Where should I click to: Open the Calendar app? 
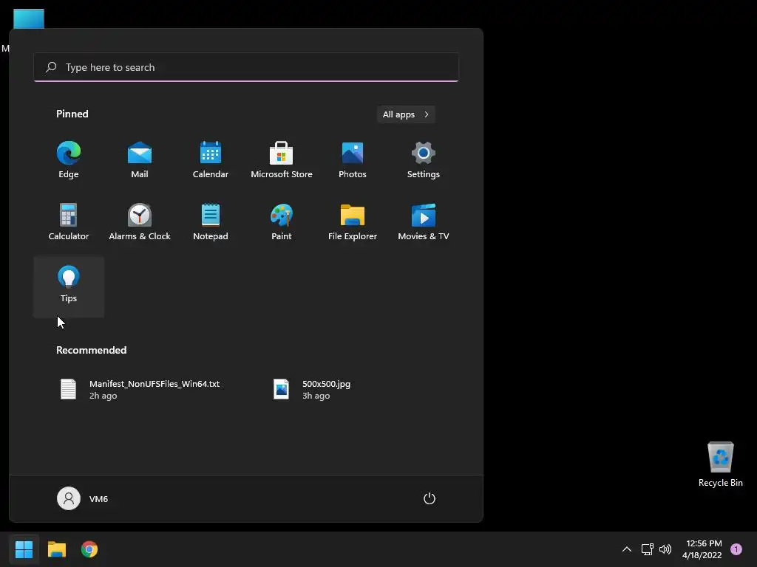(x=211, y=160)
